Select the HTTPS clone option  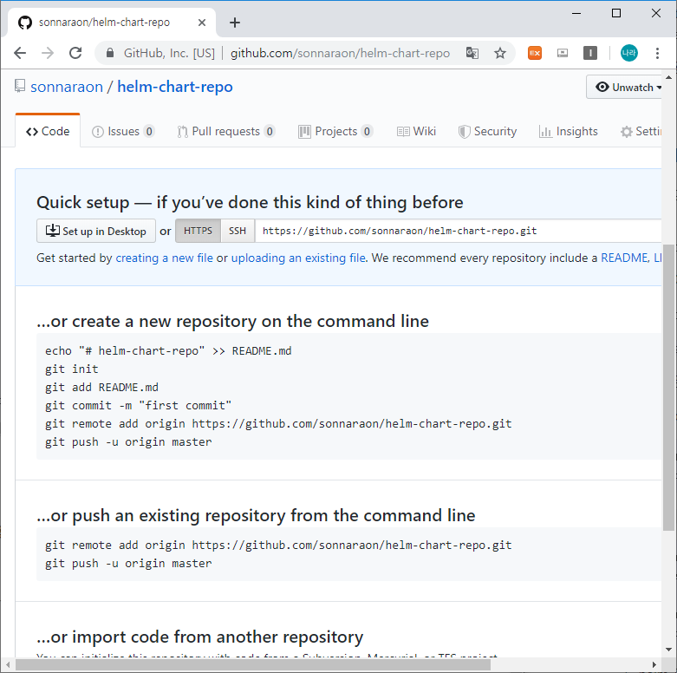[198, 231]
